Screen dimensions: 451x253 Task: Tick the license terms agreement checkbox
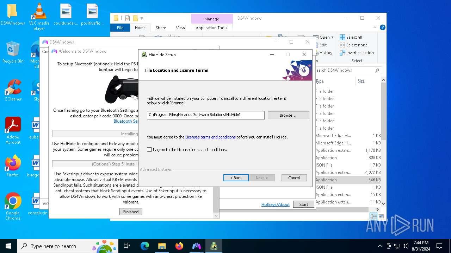tap(149, 150)
